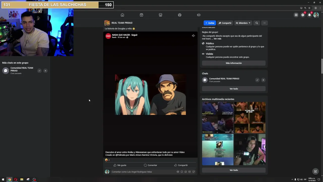Open blue anime collage media thumbnail
The image size is (323, 182).
(218, 118)
